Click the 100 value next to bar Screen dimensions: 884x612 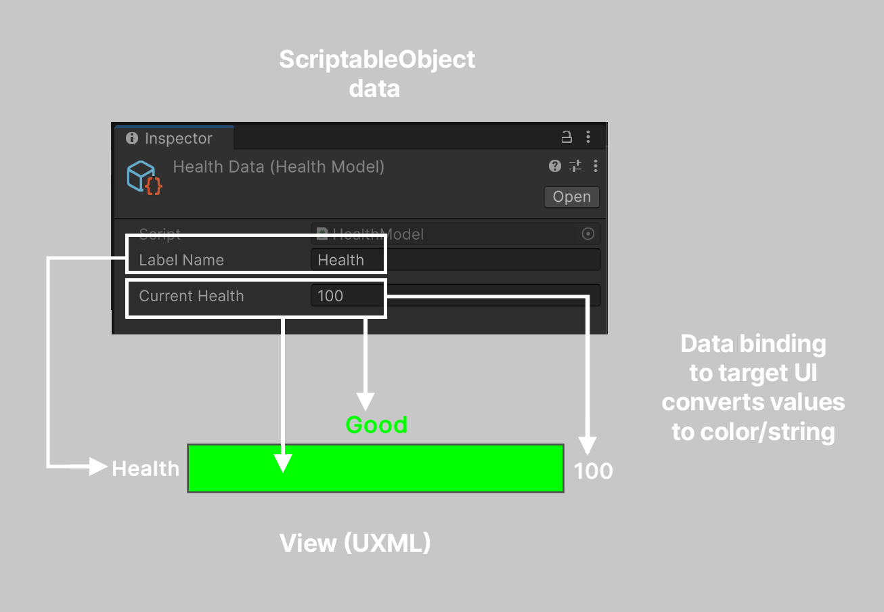[x=594, y=471]
